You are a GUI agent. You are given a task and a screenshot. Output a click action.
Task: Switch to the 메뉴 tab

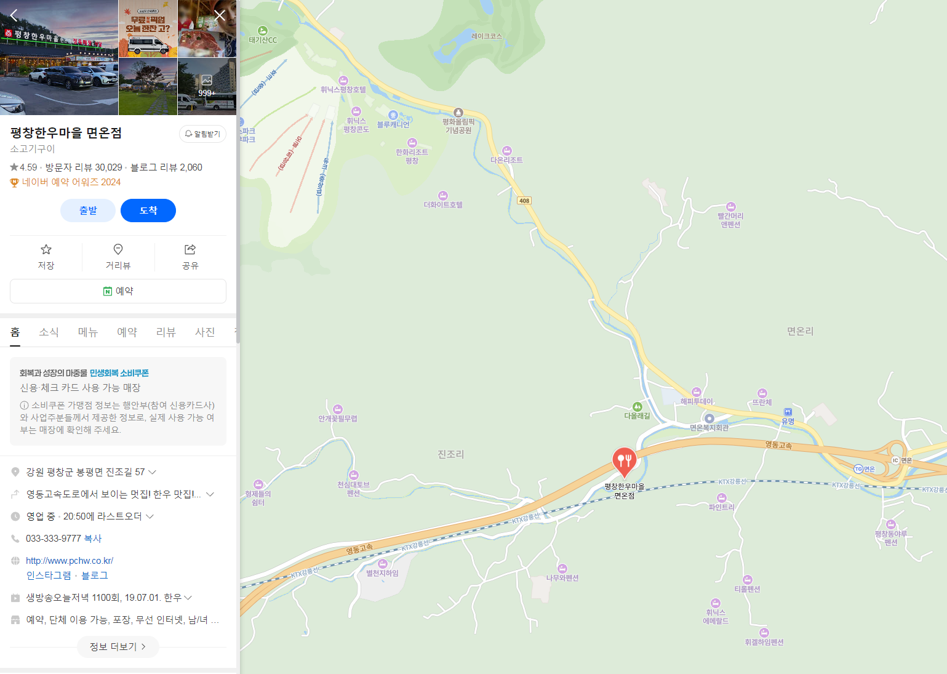(x=88, y=332)
